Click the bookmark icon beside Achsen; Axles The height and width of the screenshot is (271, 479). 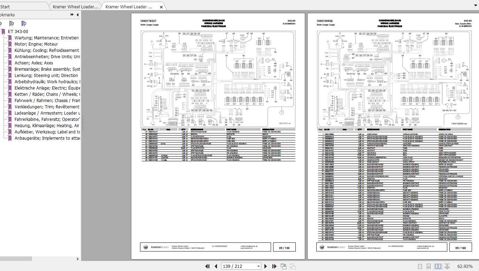pyautogui.click(x=10, y=63)
